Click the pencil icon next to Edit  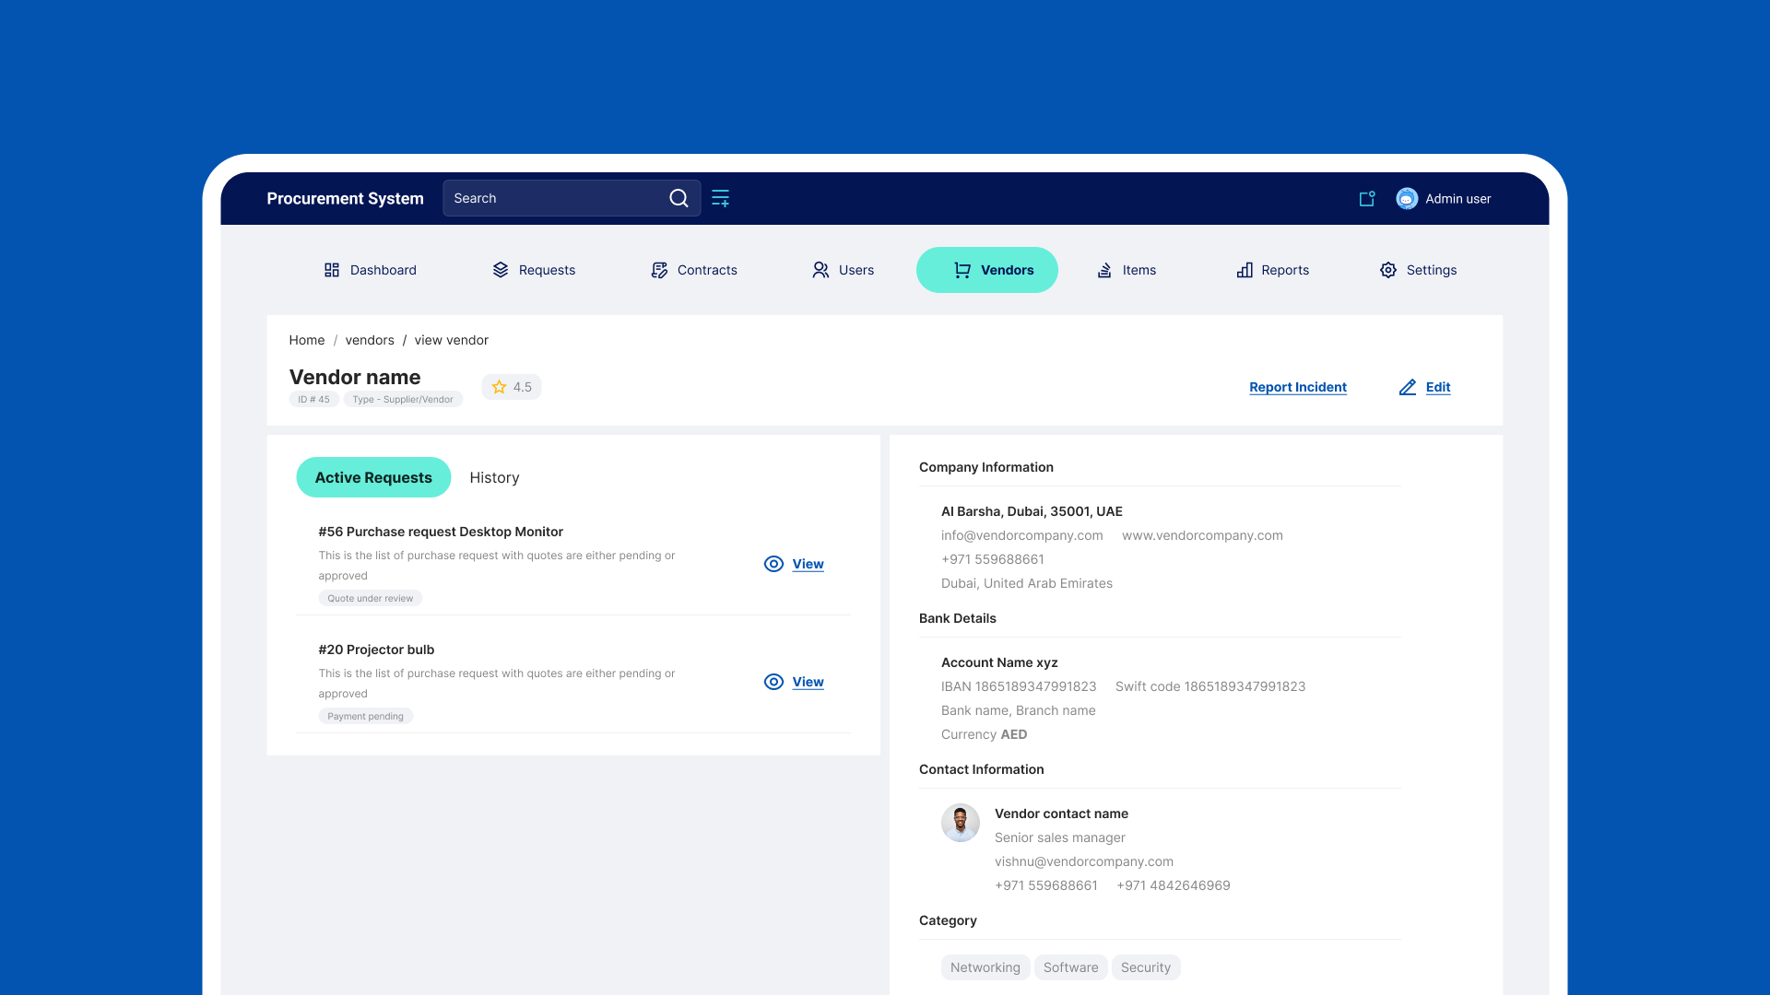(1408, 387)
